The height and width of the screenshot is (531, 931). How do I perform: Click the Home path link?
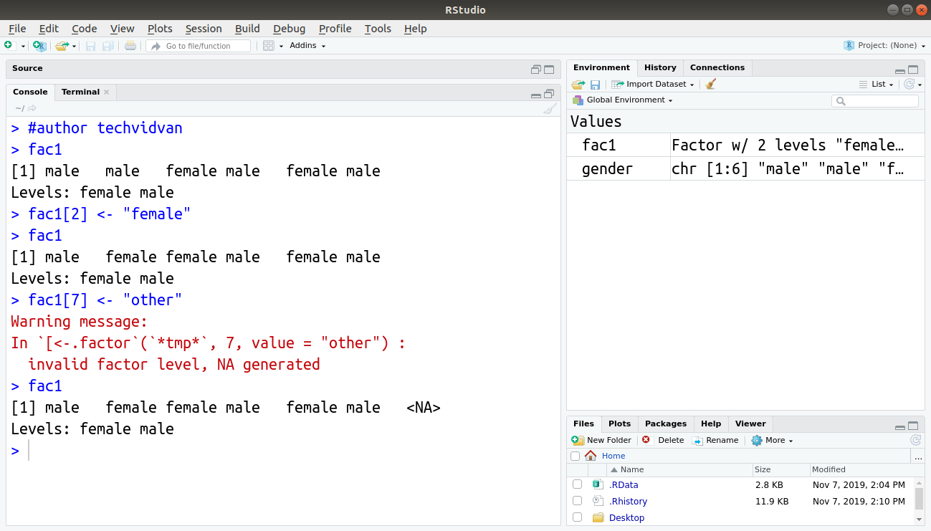pyautogui.click(x=613, y=456)
